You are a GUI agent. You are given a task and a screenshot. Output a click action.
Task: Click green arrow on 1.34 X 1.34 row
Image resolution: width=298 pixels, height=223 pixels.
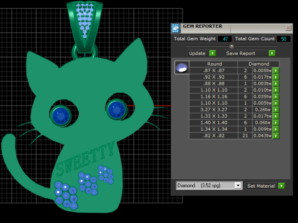click(x=276, y=129)
